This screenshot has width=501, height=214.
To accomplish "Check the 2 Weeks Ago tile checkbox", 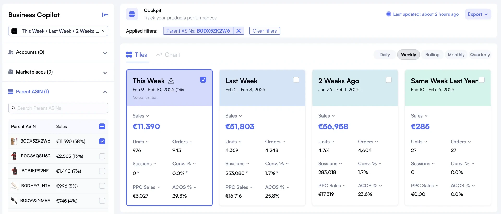I will (x=389, y=80).
